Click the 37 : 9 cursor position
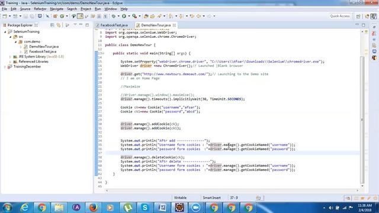Screen dimensions: 379x213 click(x=234, y=198)
